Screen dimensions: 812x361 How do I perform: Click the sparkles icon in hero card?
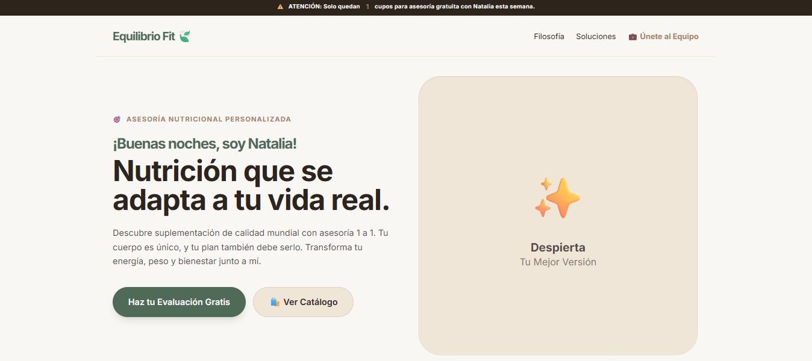[x=558, y=197]
